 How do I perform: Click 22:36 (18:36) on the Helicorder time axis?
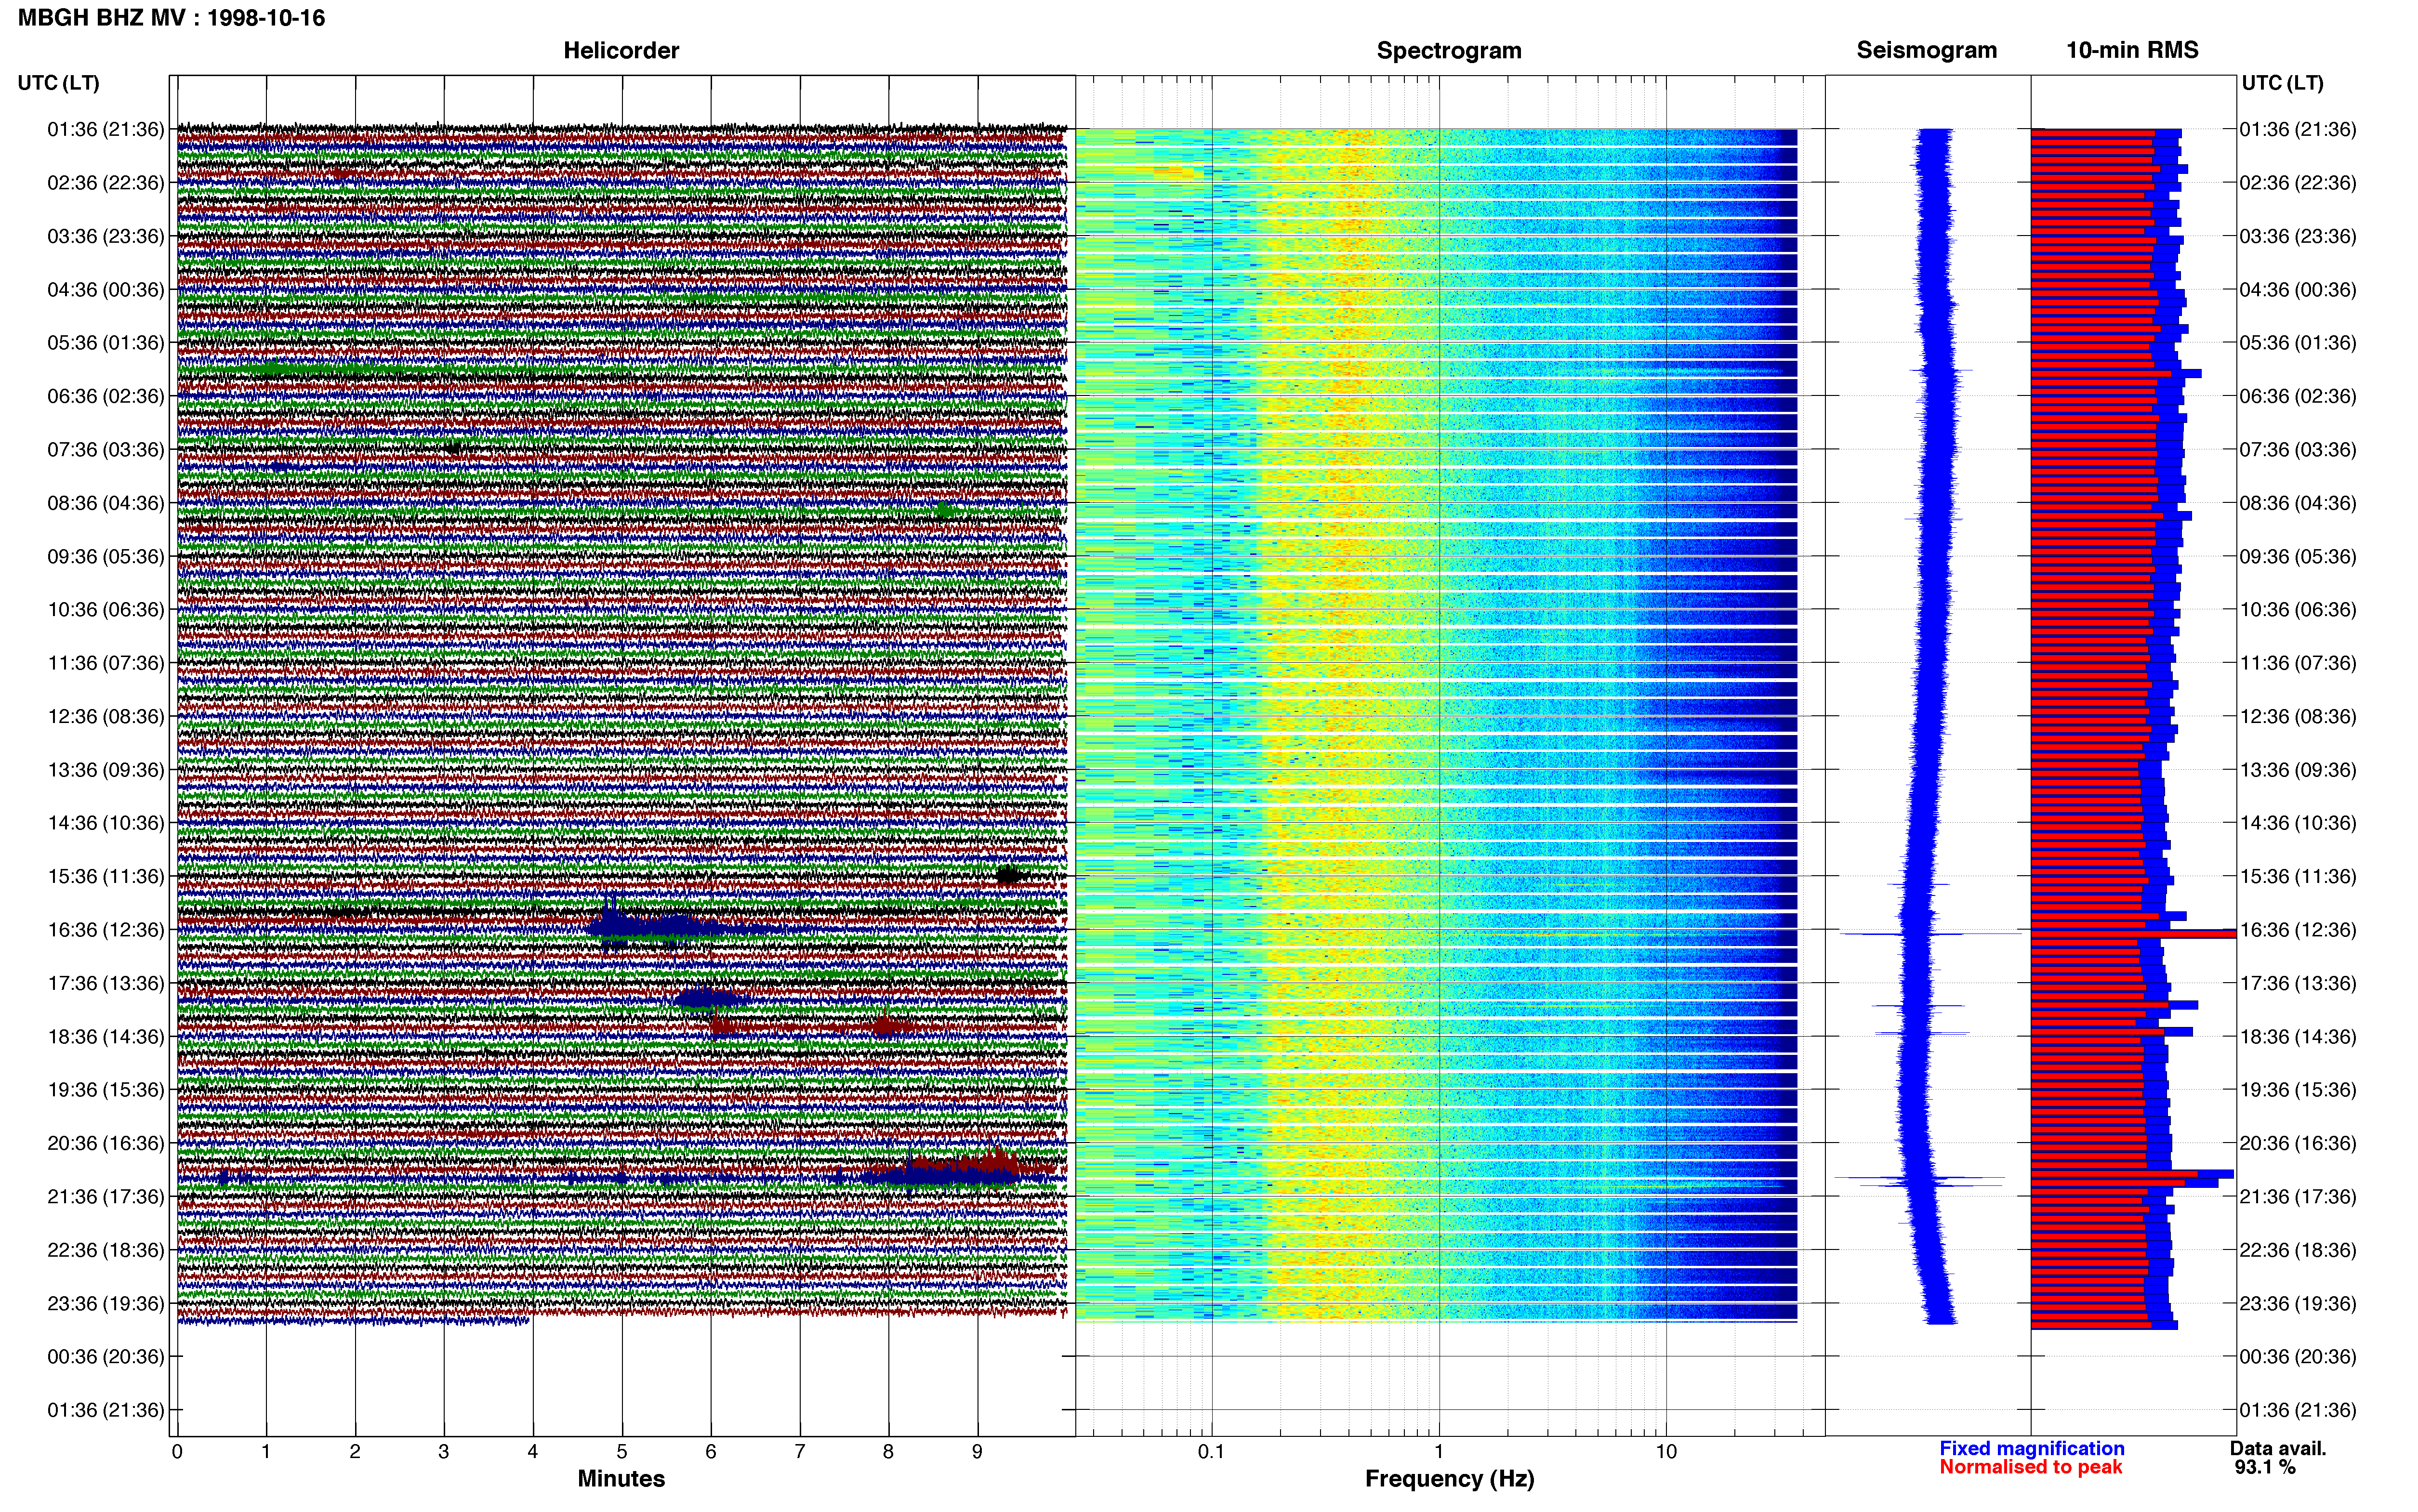pos(106,1250)
